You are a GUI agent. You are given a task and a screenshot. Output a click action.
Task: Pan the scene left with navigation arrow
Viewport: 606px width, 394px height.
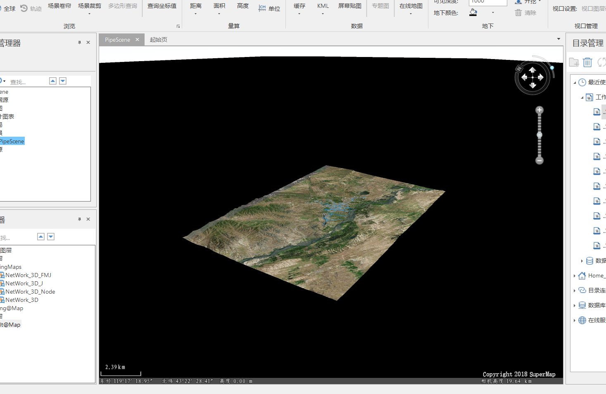(x=524, y=77)
